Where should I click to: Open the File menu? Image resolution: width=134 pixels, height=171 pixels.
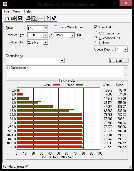(7, 11)
